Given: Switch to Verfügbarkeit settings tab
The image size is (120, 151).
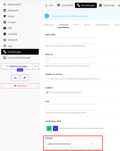Looking at the screenshot, I should tap(102, 25).
